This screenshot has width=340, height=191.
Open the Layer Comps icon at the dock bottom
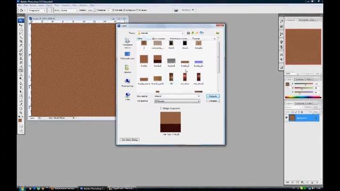(x=281, y=67)
